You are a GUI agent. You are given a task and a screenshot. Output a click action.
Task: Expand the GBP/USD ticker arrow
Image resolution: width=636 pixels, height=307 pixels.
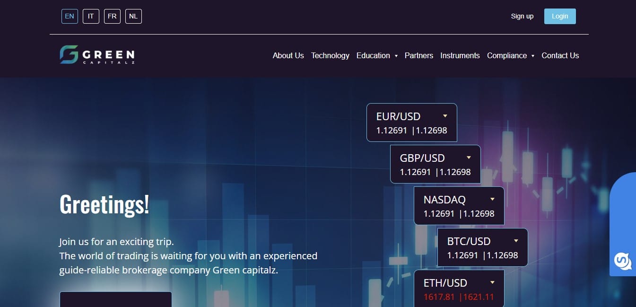tap(469, 158)
